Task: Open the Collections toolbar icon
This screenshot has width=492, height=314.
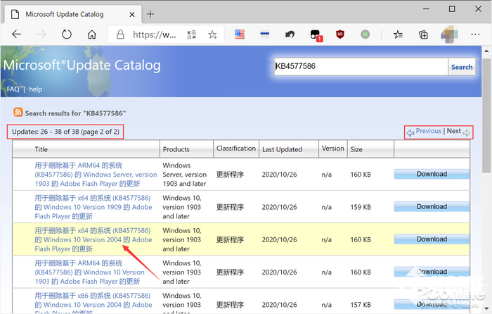Action: pos(423,34)
